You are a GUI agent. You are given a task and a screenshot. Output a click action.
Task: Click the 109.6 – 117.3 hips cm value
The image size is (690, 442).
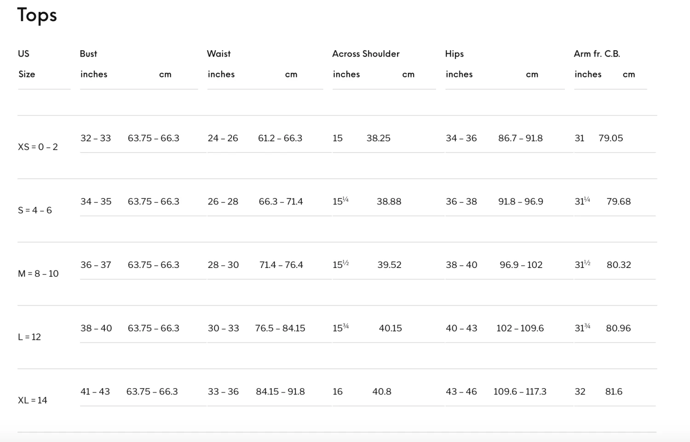point(520,391)
